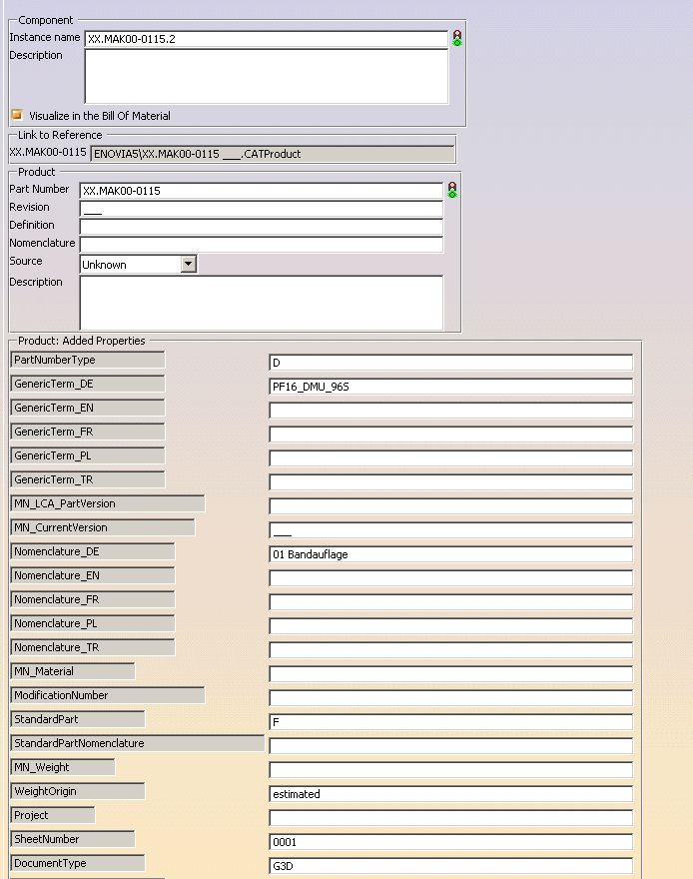693x879 pixels.
Task: Click DocumentType field showing G3D
Action: pyautogui.click(x=451, y=866)
